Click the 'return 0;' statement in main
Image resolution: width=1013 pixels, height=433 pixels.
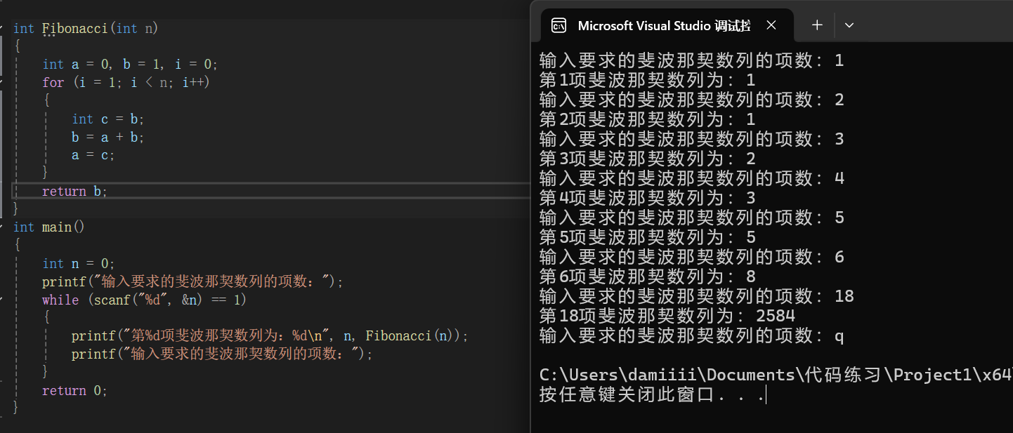point(74,390)
